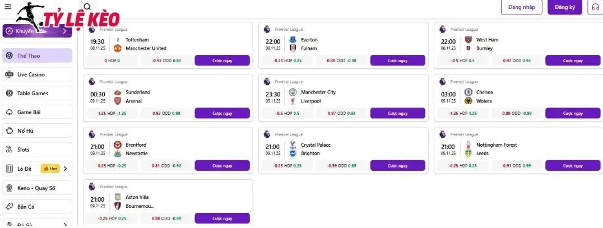Expand the Đá Gà submenu arrow
The width and height of the screenshot is (603, 228).
tap(65, 225)
